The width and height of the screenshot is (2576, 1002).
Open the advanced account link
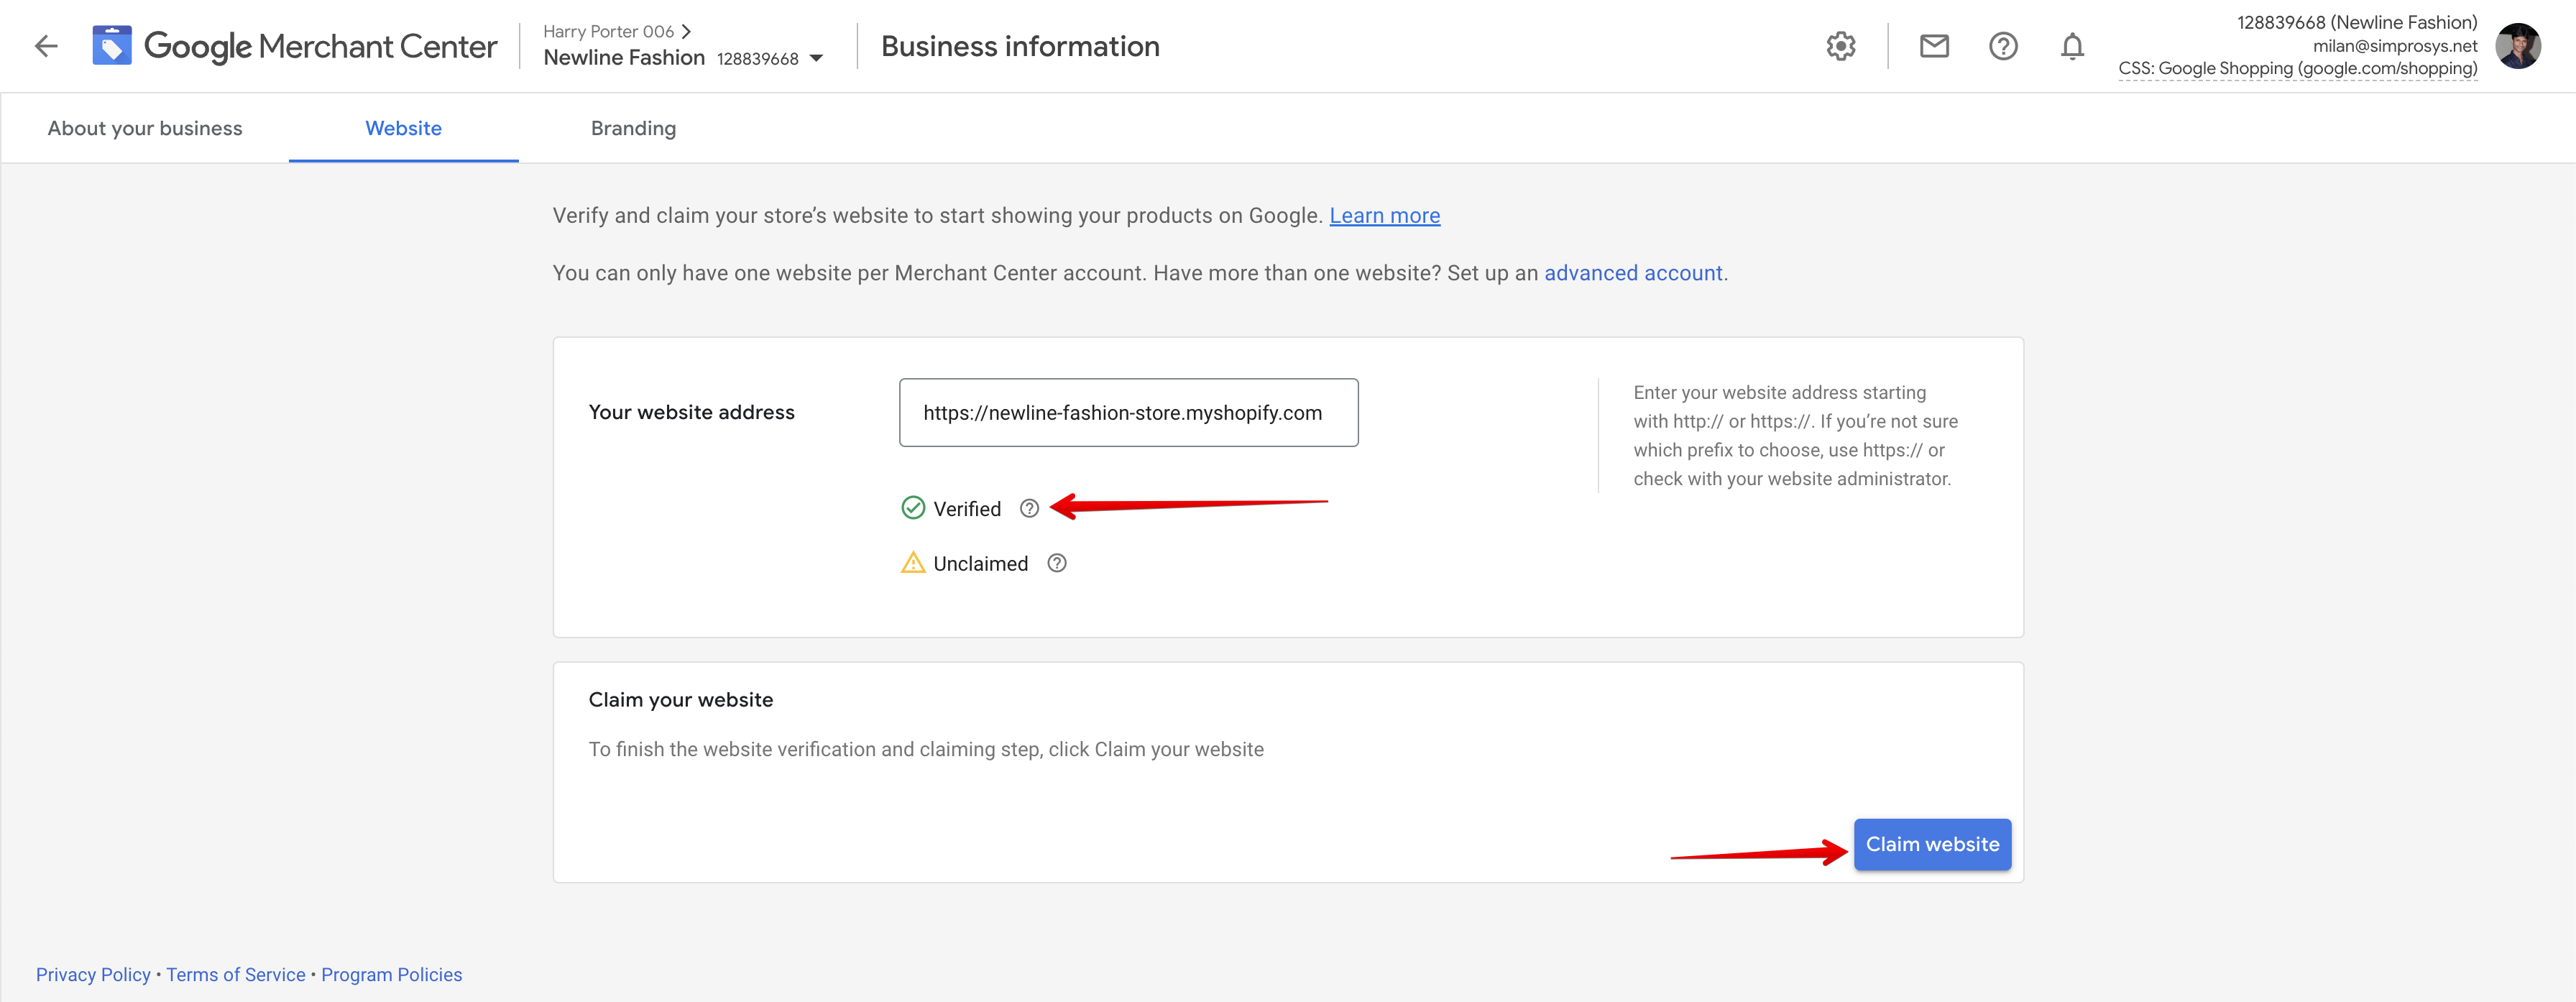tap(1633, 273)
